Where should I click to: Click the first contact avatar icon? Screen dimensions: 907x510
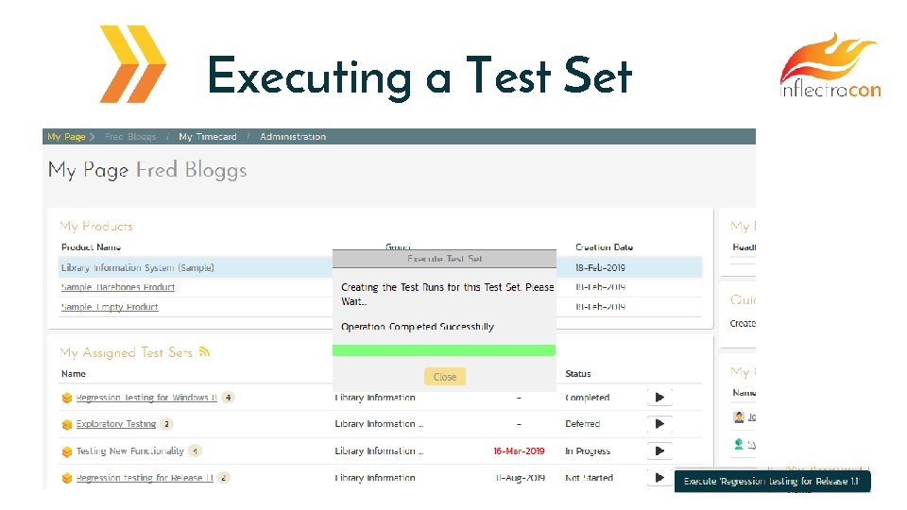(739, 416)
